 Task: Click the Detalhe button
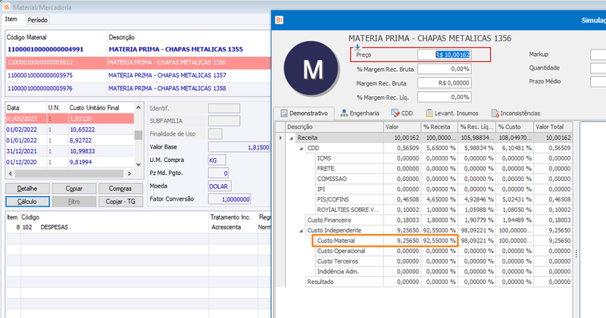click(27, 189)
